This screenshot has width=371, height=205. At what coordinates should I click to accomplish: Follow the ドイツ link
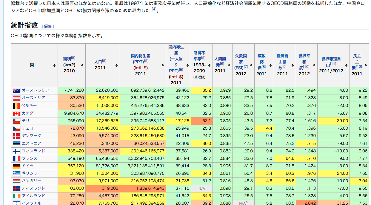28,166
